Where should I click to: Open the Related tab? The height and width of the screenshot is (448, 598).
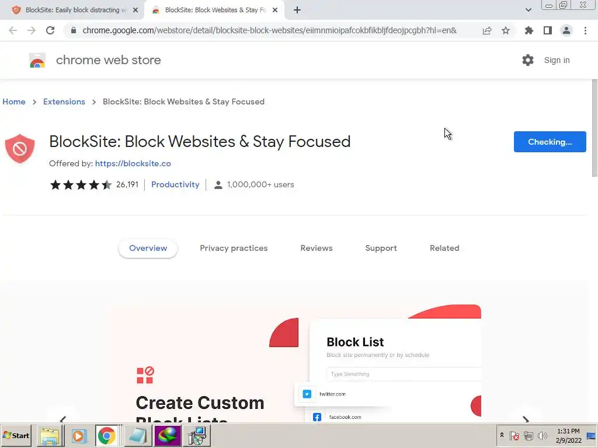click(444, 248)
